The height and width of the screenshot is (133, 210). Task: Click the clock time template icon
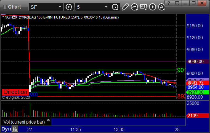click(x=115, y=7)
